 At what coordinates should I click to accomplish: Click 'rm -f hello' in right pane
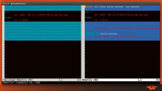pyautogui.click(x=102, y=20)
